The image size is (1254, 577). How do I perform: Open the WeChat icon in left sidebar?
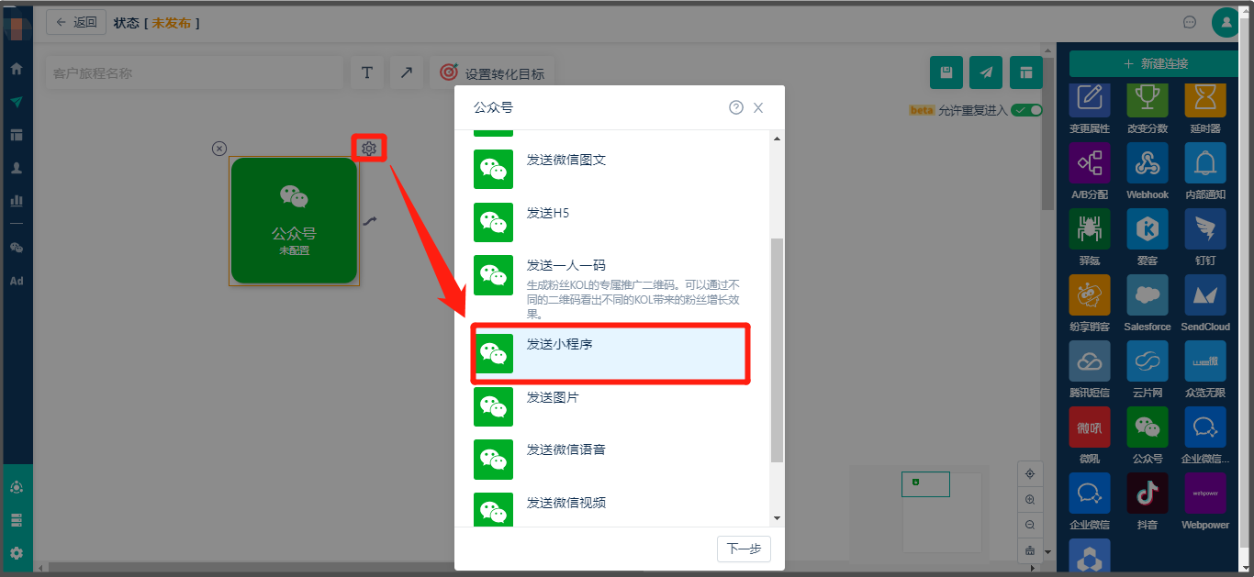tap(16, 248)
